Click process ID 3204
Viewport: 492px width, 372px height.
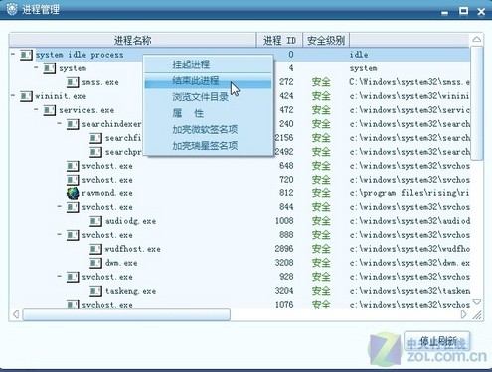coord(284,291)
